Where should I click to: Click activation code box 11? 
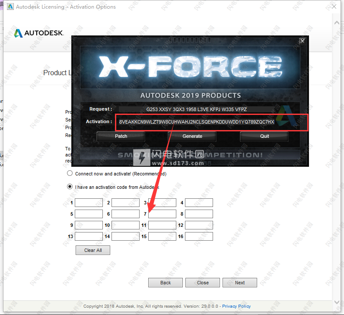click(162, 225)
